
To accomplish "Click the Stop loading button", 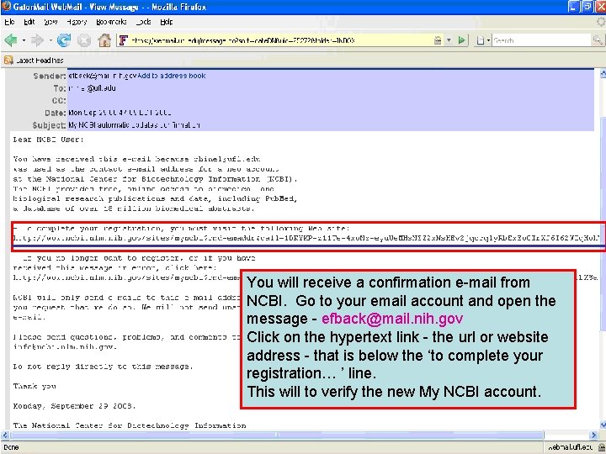I will click(84, 40).
